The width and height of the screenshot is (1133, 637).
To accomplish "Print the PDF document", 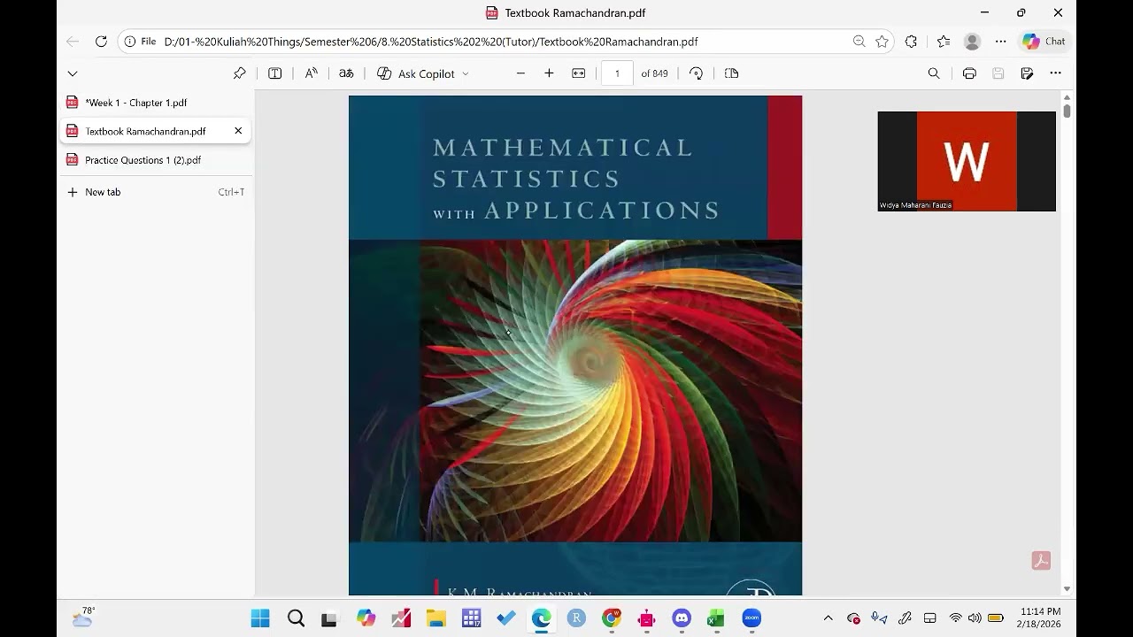I will [969, 73].
